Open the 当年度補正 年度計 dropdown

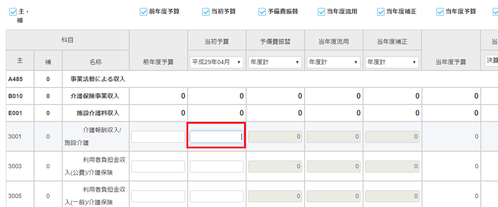click(392, 62)
